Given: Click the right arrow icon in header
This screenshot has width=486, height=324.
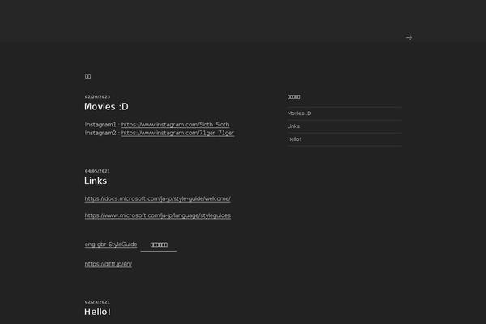Looking at the screenshot, I should 408,37.
